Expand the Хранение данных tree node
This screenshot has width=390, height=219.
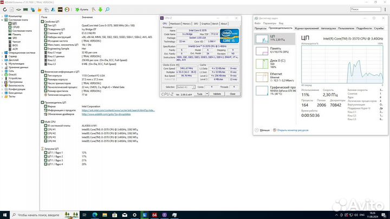coord(2,67)
